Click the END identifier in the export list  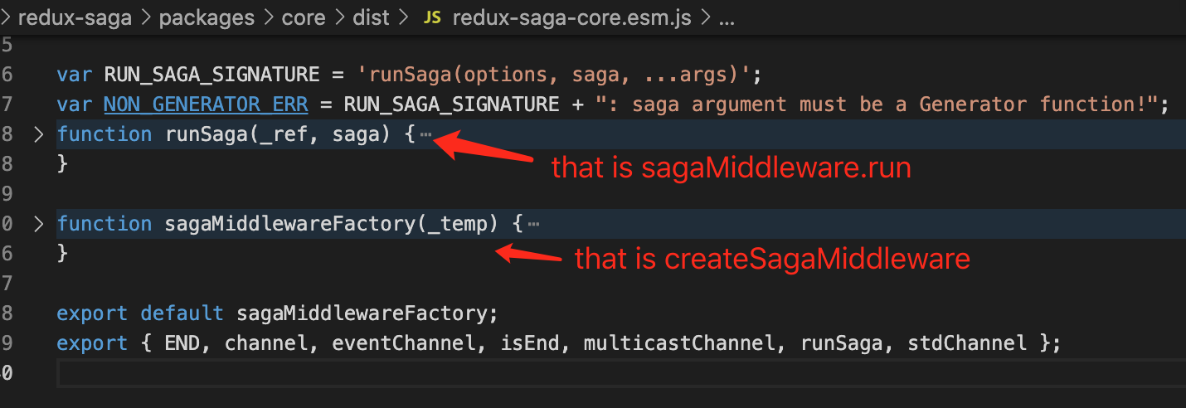point(182,343)
